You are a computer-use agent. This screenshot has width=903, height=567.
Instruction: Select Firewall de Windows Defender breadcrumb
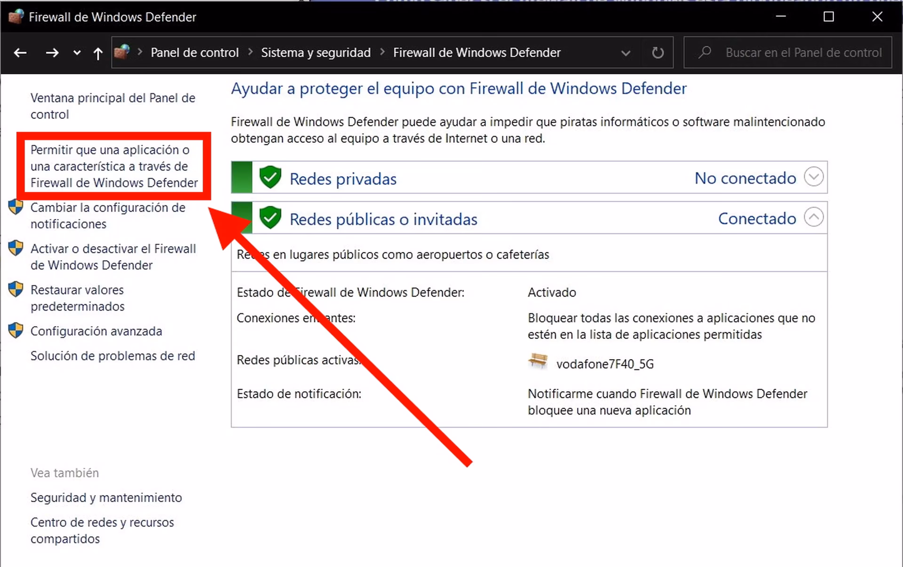coord(477,53)
